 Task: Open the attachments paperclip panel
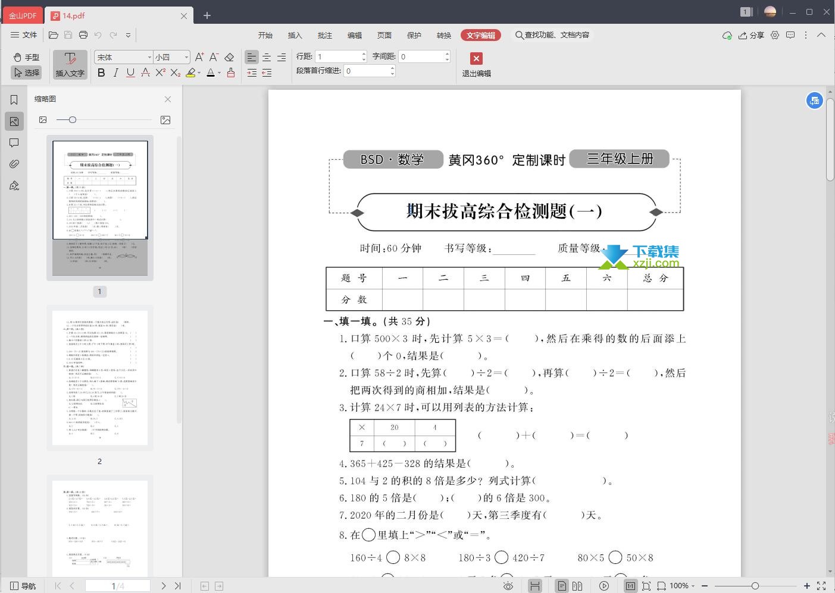[x=14, y=164]
